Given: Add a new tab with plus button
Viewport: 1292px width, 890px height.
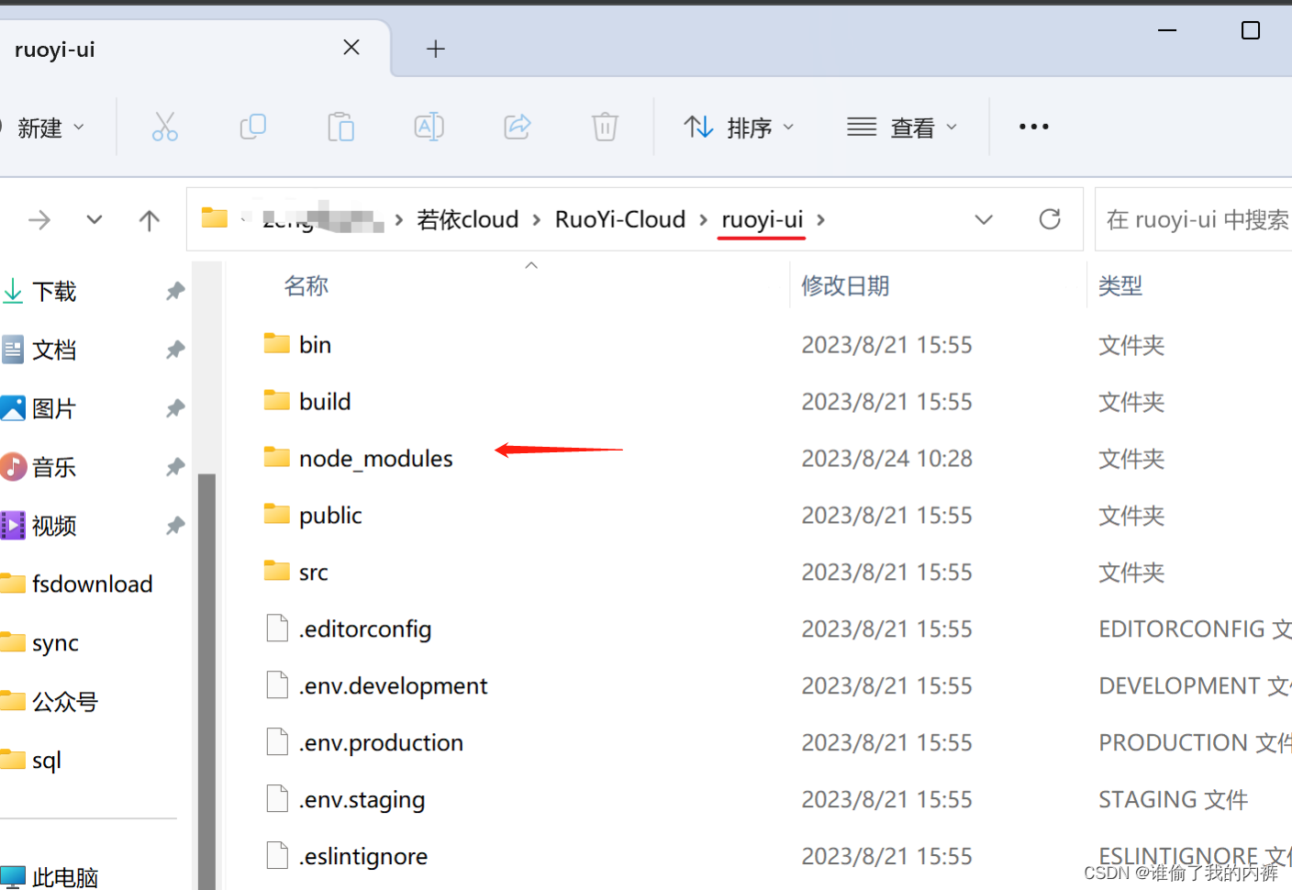Looking at the screenshot, I should [436, 49].
